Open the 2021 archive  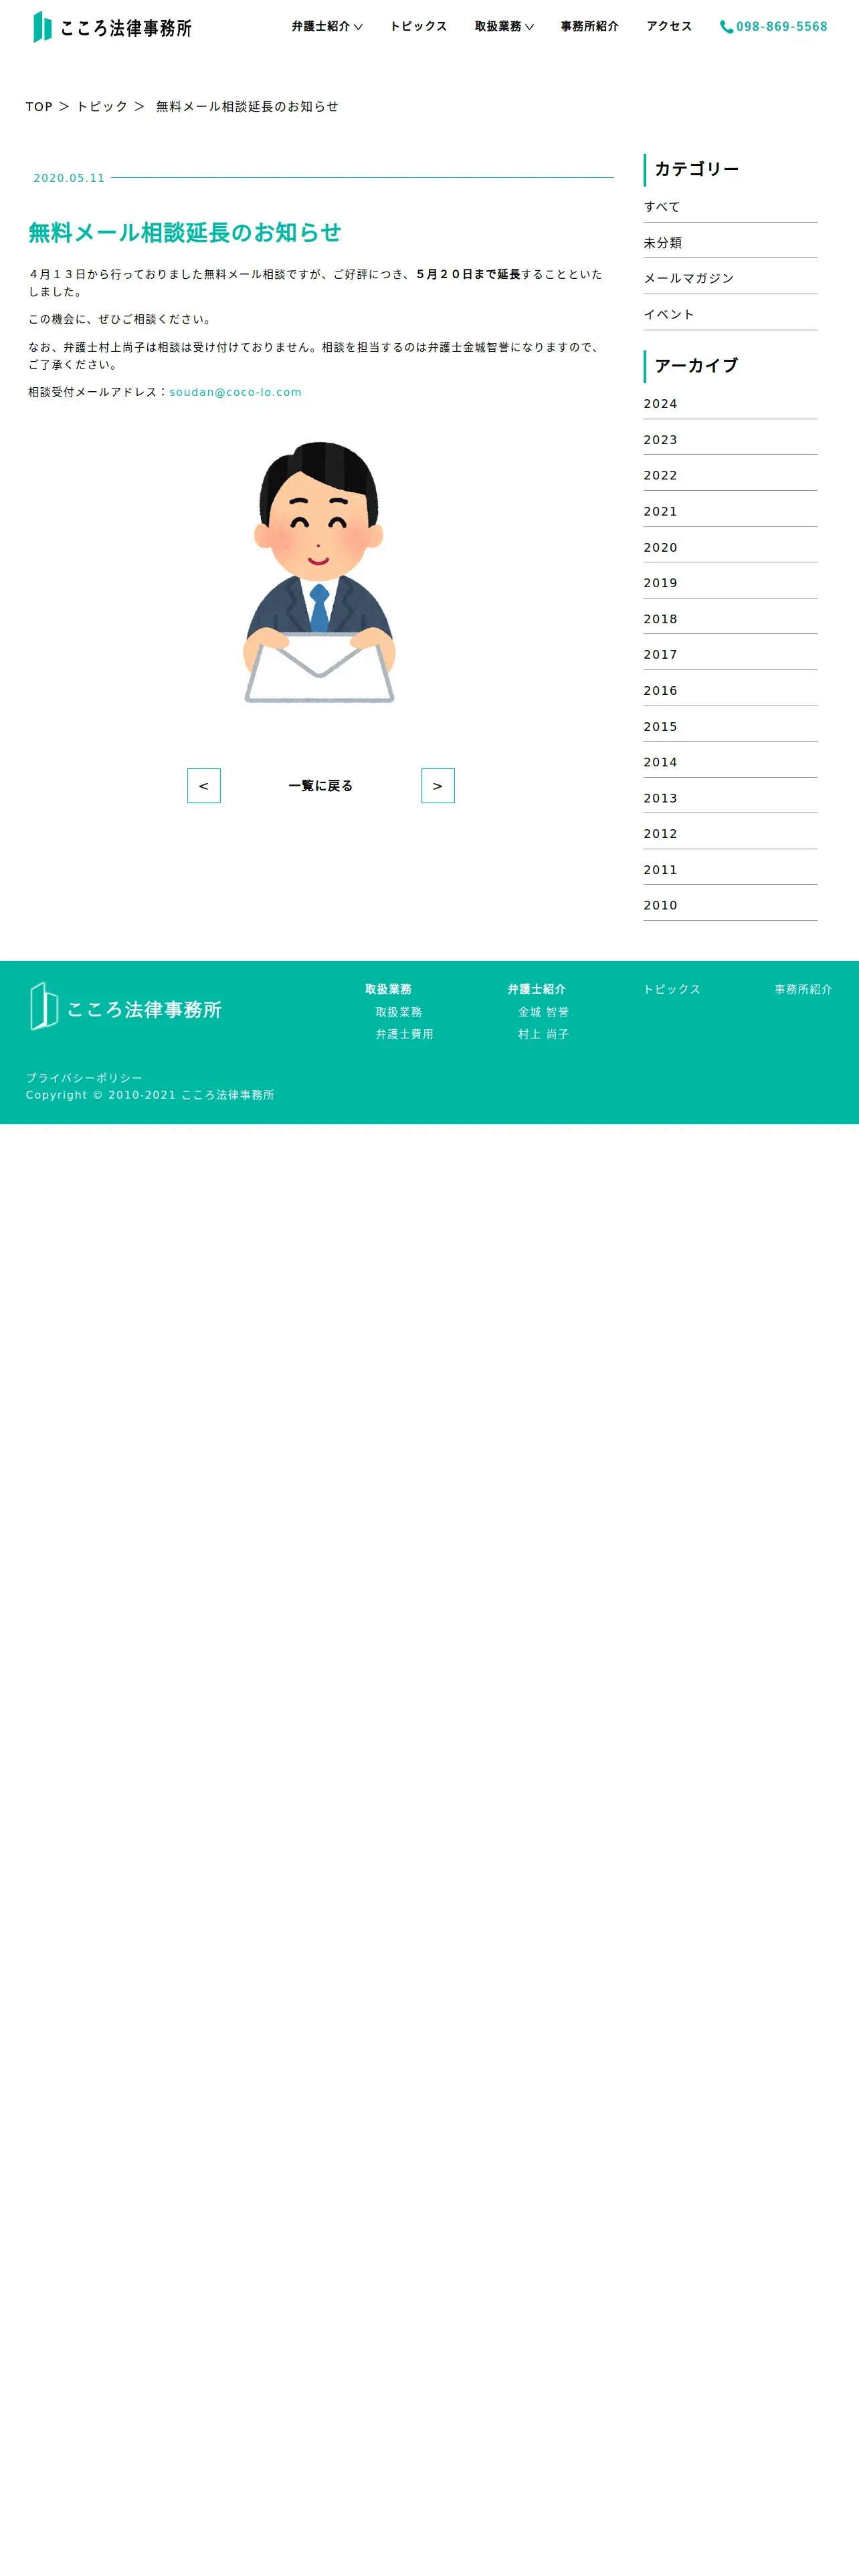(x=730, y=511)
